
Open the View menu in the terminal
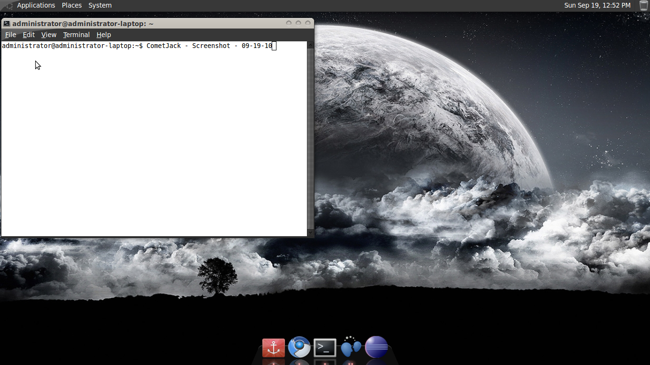[x=48, y=34]
